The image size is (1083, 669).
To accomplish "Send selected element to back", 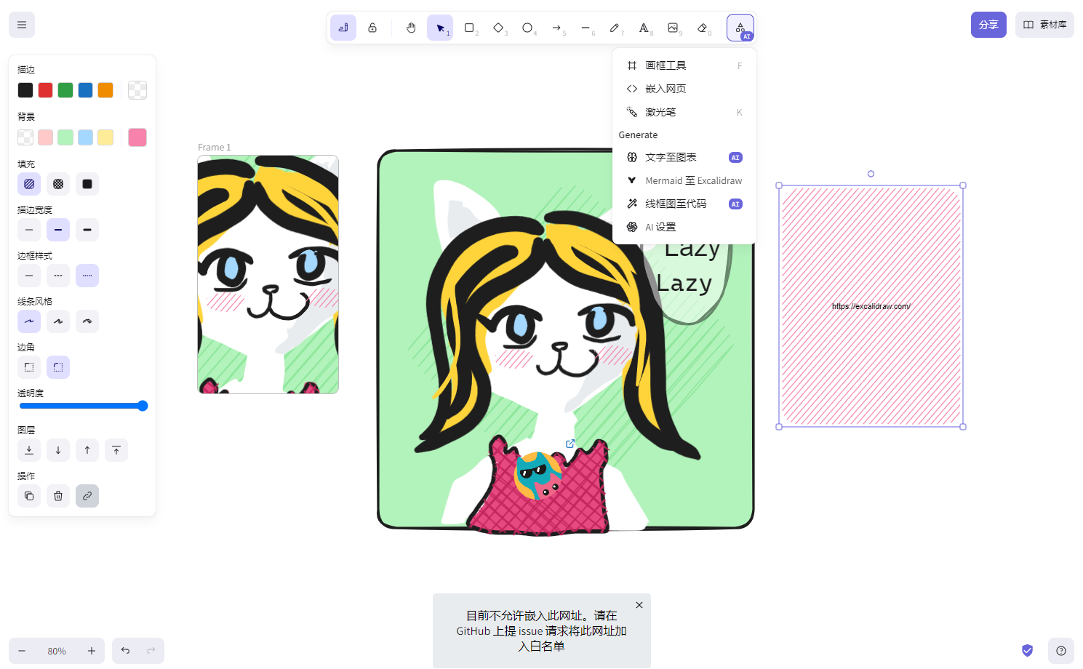I will 29,450.
